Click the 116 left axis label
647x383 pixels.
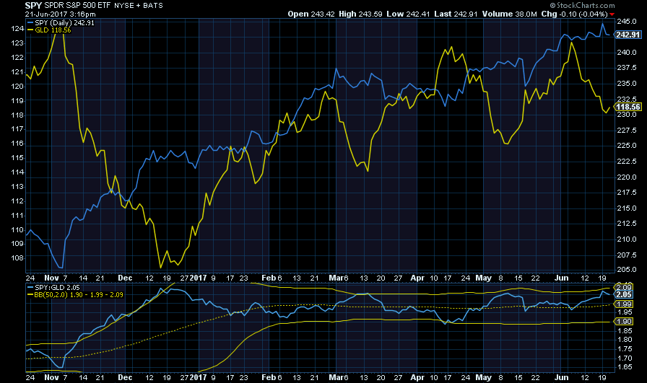(17, 144)
